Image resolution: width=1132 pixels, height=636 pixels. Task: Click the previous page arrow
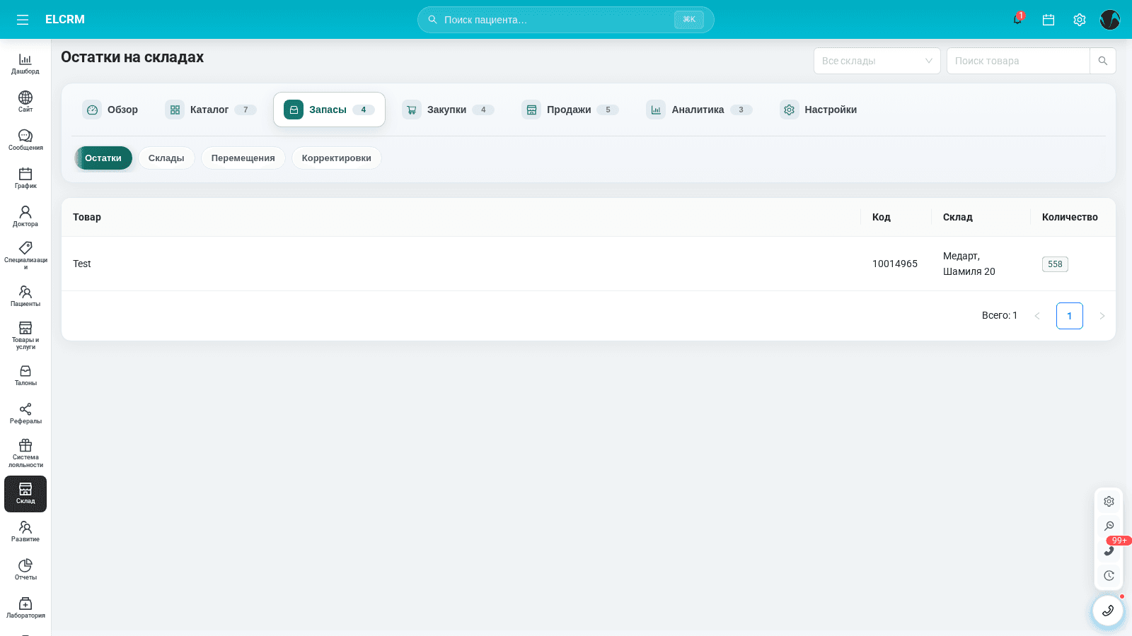tap(1037, 316)
